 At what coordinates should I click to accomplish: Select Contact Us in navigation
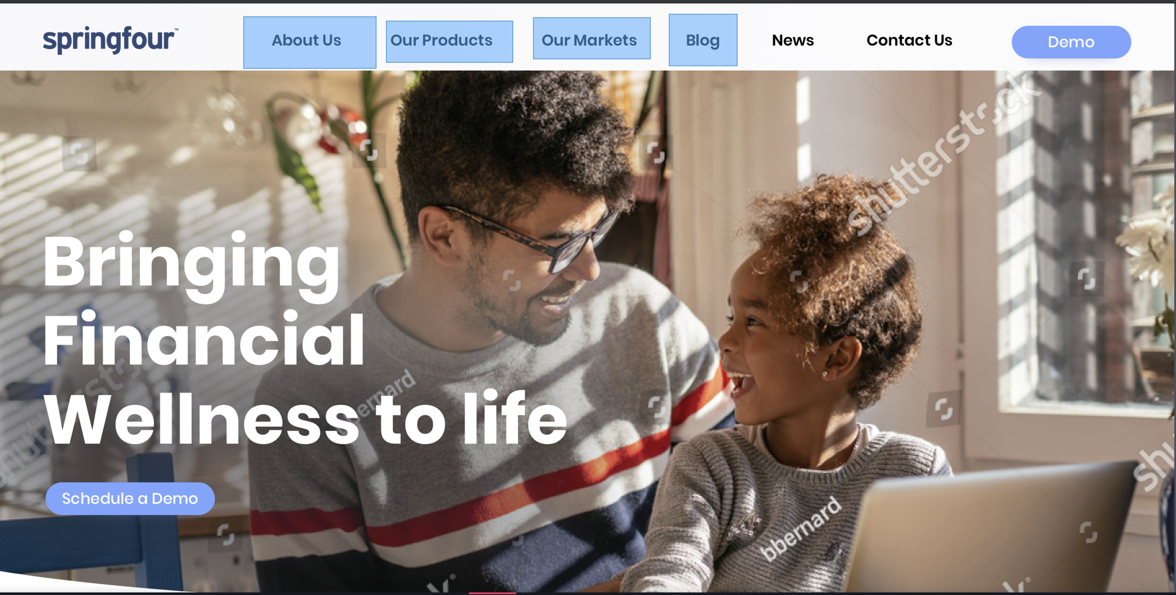[x=909, y=40]
